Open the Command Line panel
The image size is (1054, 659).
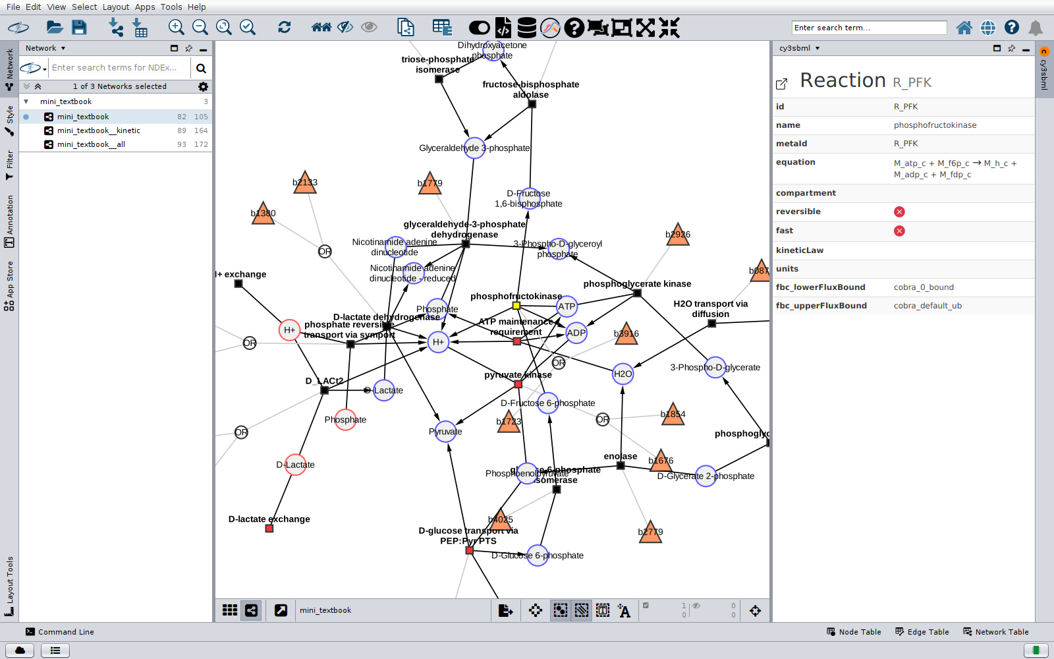pyautogui.click(x=60, y=632)
